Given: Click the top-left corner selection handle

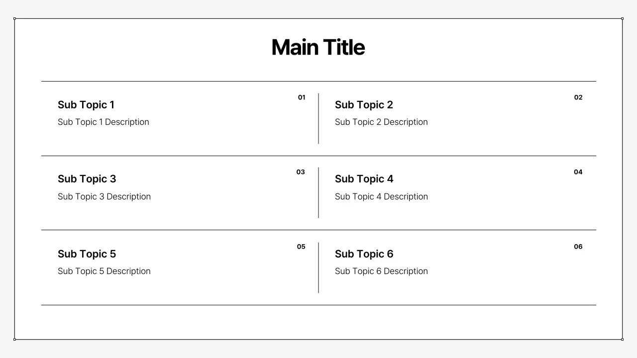Looking at the screenshot, I should pyautogui.click(x=14, y=18).
